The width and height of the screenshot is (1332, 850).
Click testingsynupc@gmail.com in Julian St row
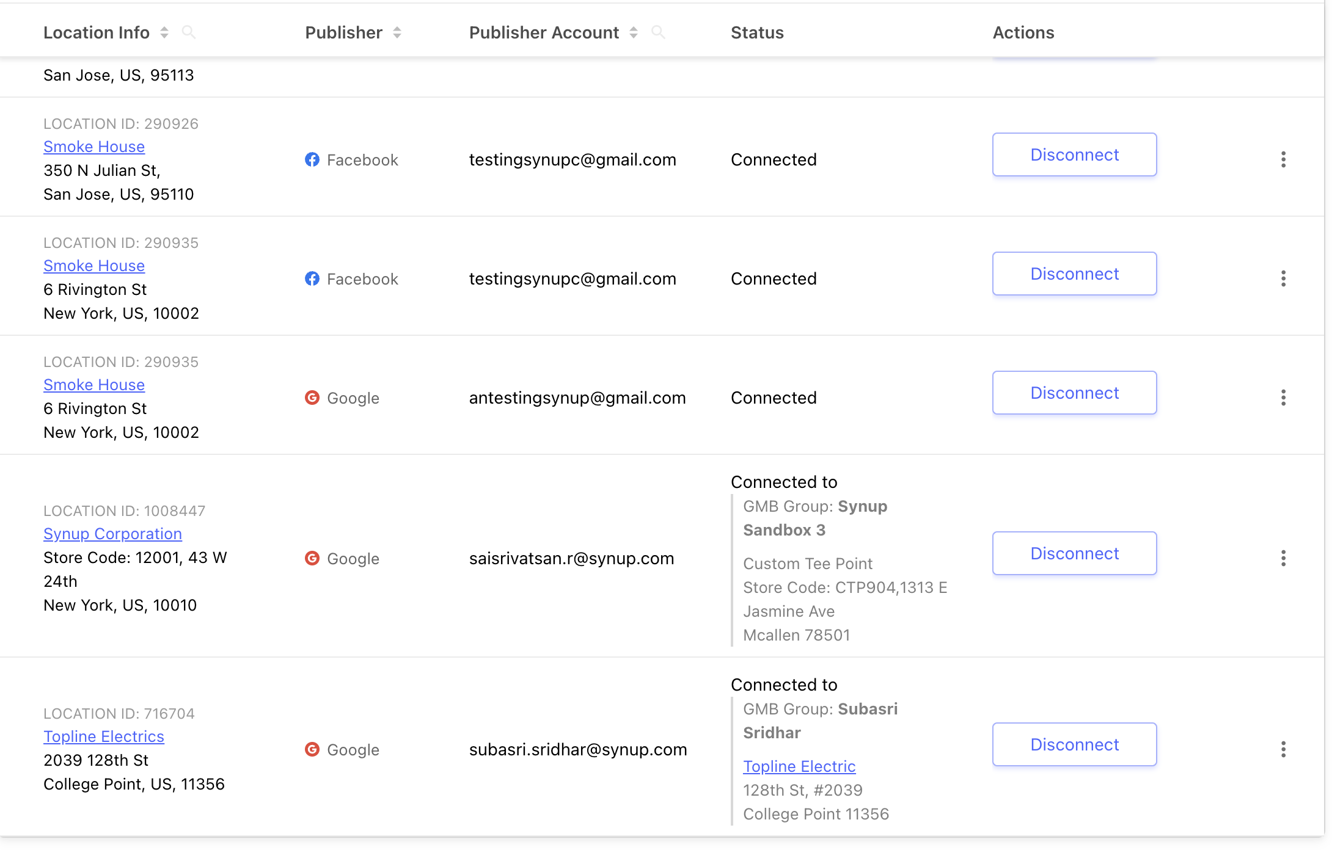click(x=573, y=159)
